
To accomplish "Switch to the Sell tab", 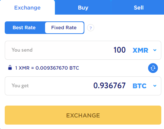I will pyautogui.click(x=139, y=8).
